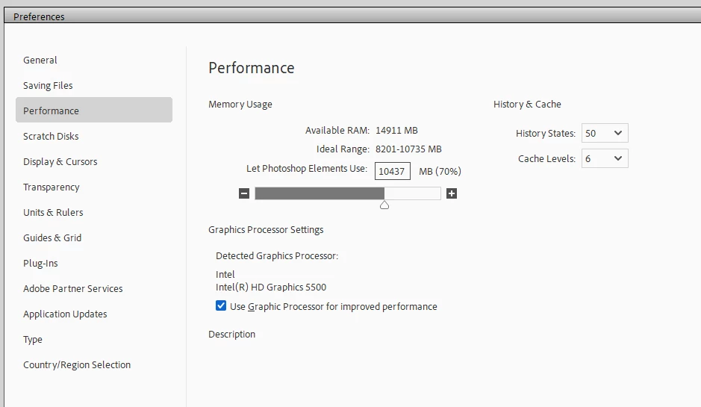Click the Memory Usage section heading
Screen dimensions: 701x407
(x=240, y=105)
